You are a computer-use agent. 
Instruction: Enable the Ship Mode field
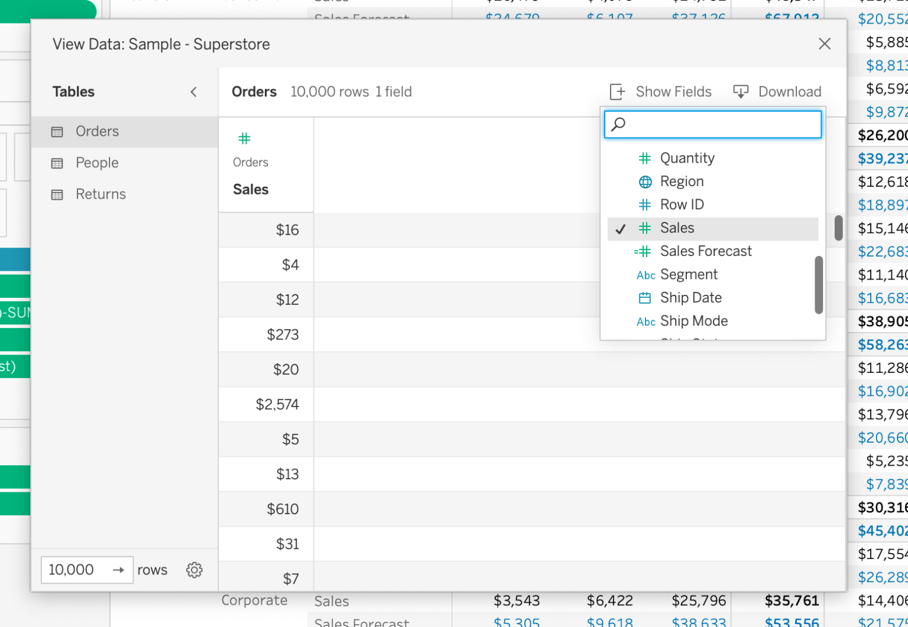click(694, 321)
